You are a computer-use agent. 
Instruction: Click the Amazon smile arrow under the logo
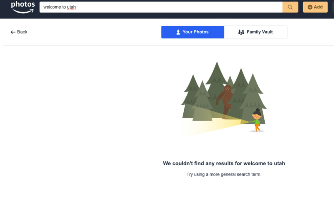pos(23,11)
